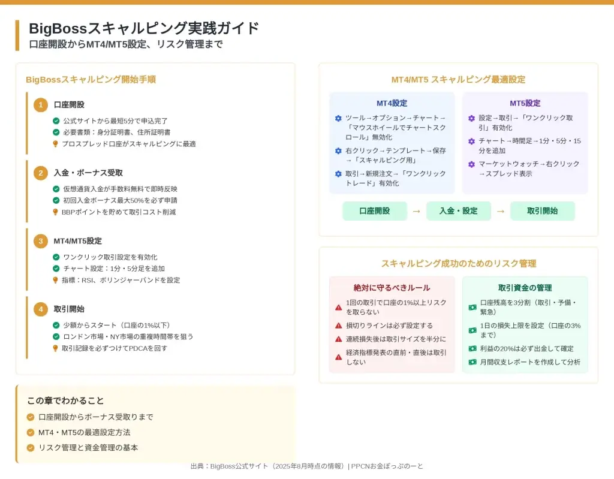Click the red warning icon beside 損切りライン

[339, 326]
